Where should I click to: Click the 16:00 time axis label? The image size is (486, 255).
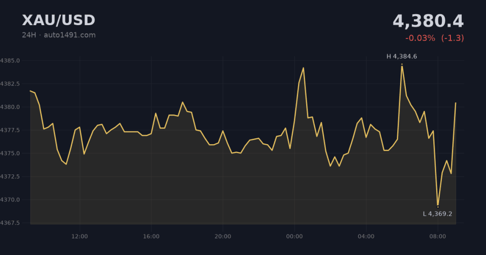(151, 237)
